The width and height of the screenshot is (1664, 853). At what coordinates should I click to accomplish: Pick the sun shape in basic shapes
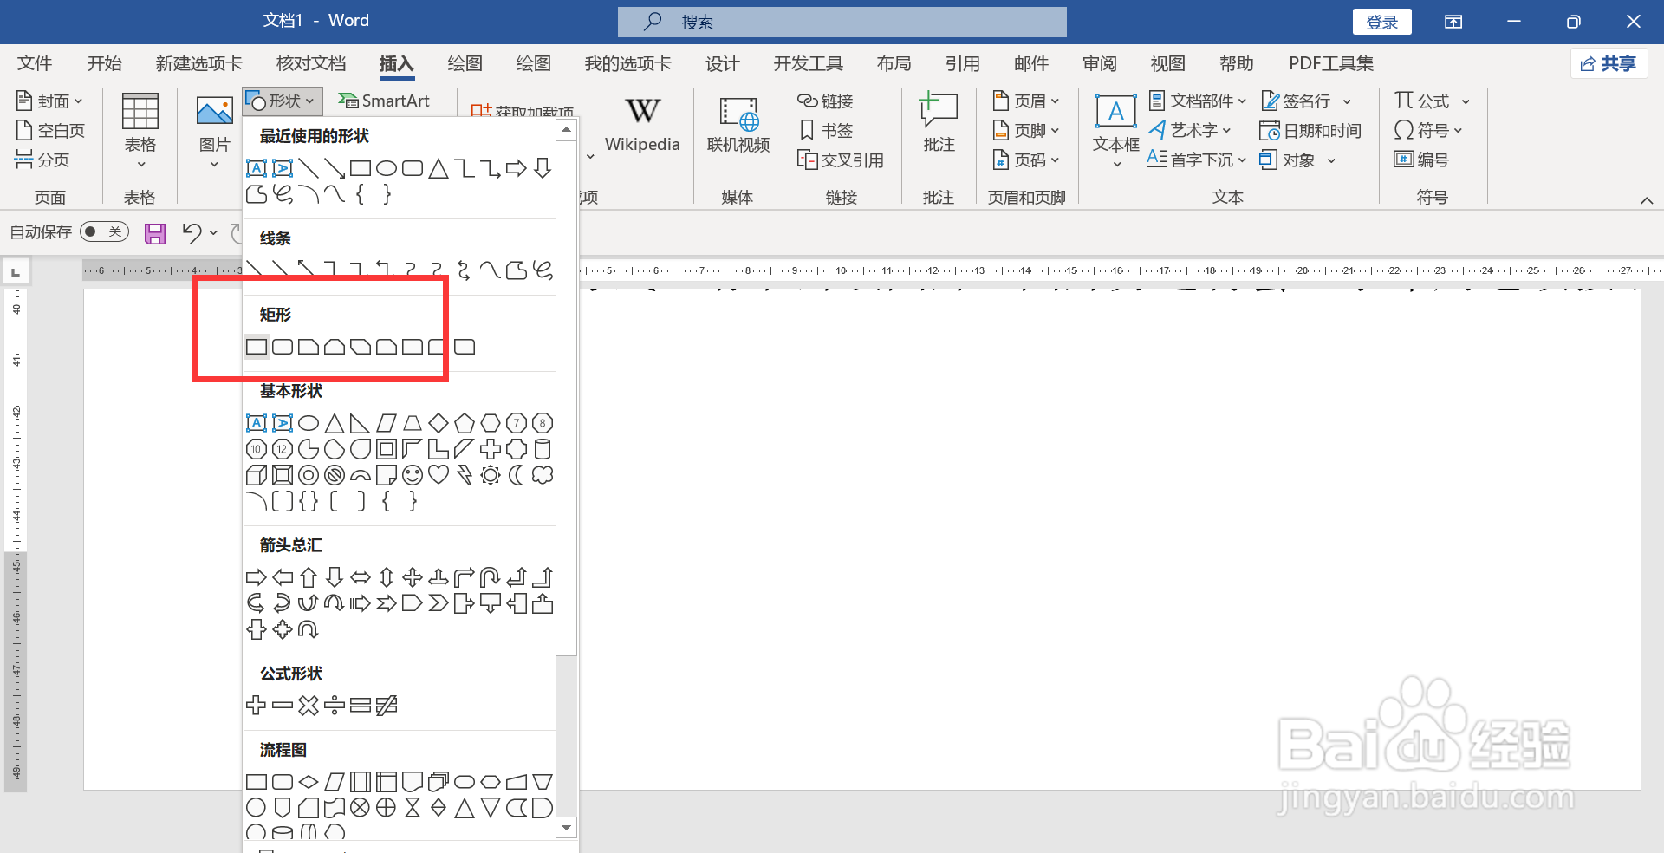pos(491,475)
